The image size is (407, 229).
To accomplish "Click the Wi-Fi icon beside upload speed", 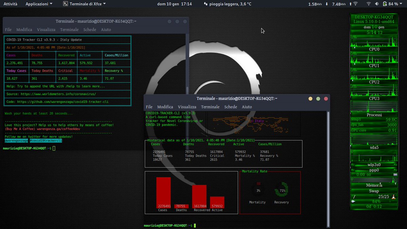I will point(355,4).
